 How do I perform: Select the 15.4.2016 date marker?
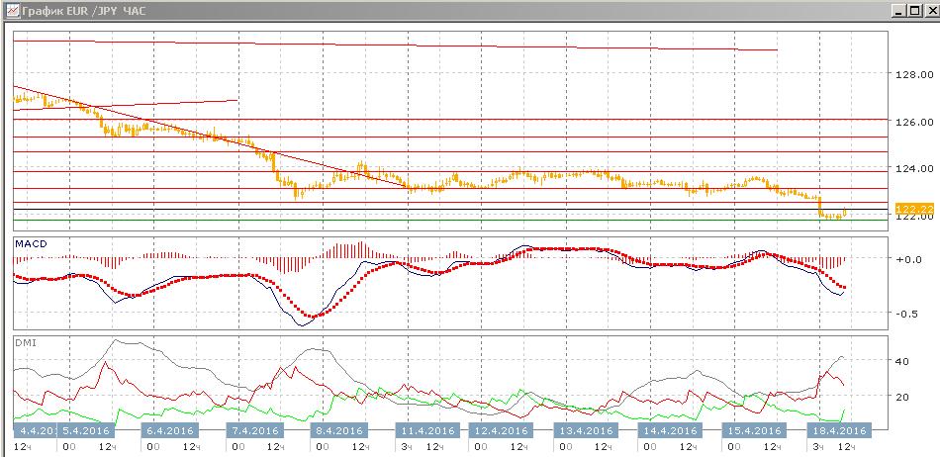tap(753, 430)
